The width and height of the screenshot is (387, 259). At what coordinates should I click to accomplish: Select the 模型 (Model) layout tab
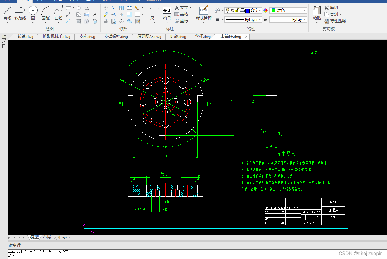(x=34, y=237)
